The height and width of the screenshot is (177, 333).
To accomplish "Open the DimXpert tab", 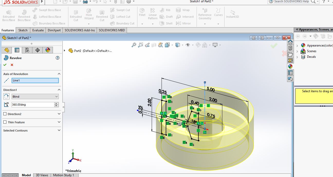I will point(54,30).
